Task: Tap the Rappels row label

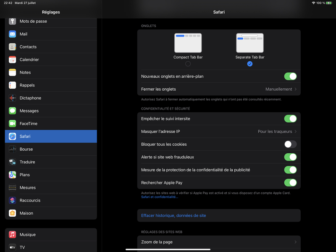Action: pos(27,85)
